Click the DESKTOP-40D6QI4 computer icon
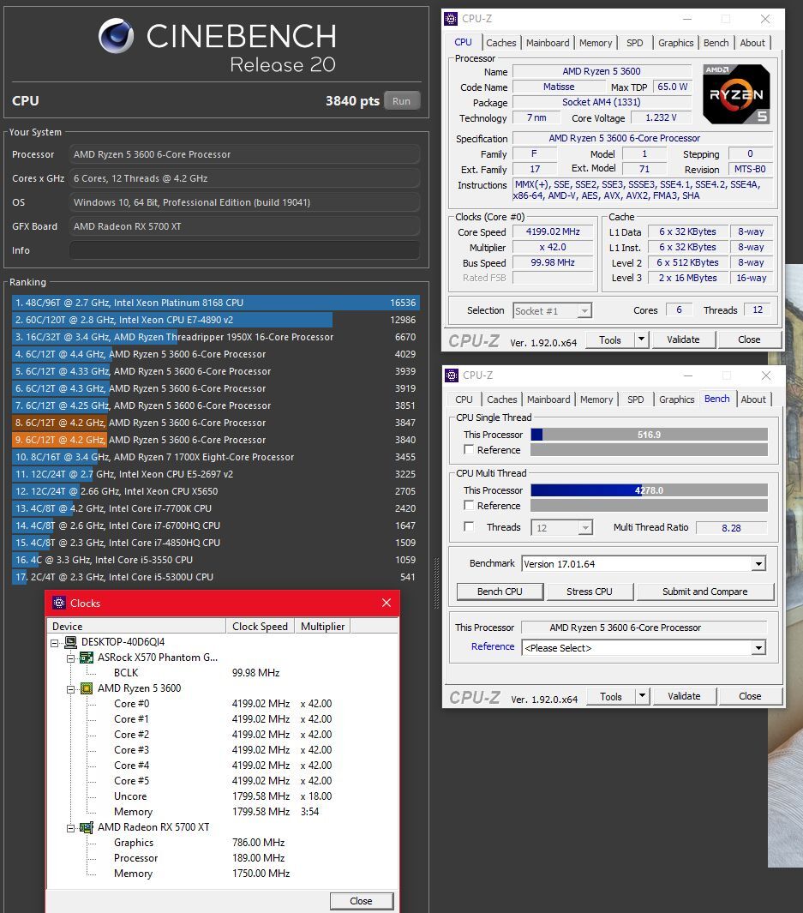 (x=71, y=642)
